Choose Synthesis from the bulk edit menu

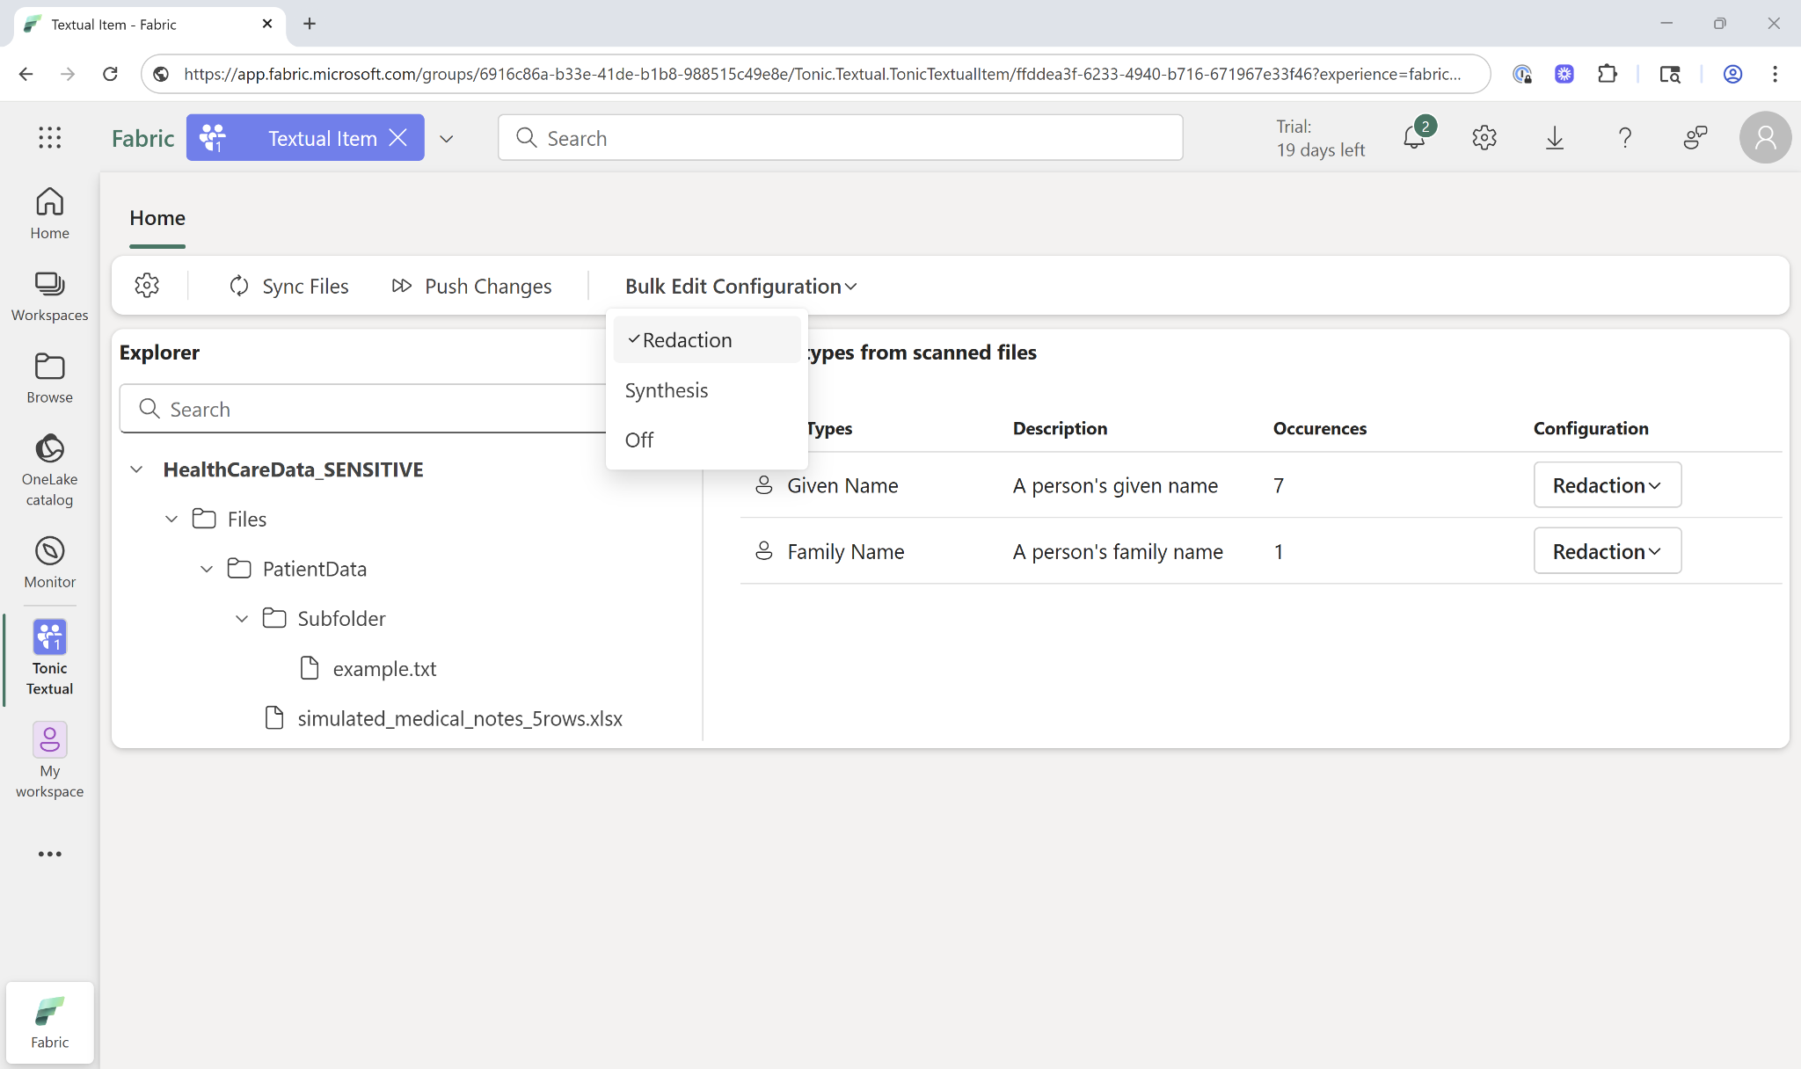click(x=667, y=390)
